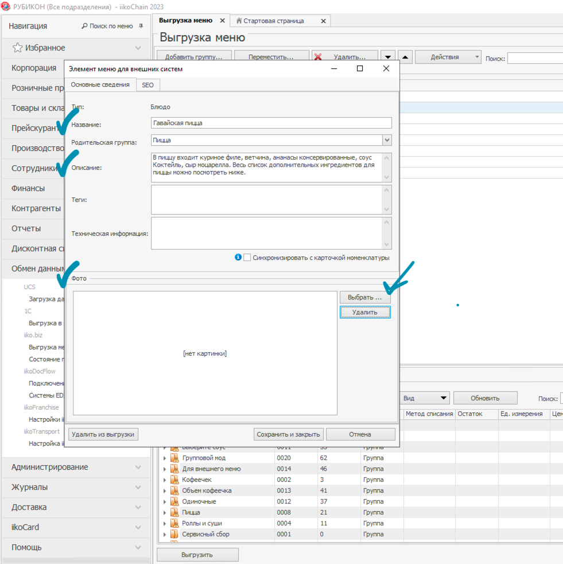563x564 pixels.
Task: Click the blue info icon beside Синхронизировать
Action: coord(238,258)
